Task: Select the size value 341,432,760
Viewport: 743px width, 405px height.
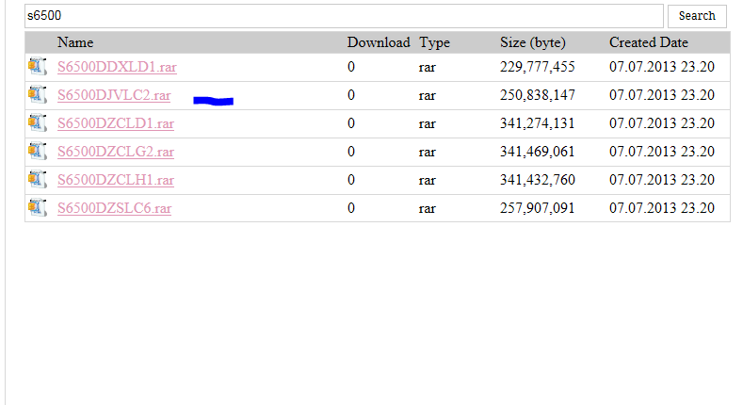Action: click(538, 180)
